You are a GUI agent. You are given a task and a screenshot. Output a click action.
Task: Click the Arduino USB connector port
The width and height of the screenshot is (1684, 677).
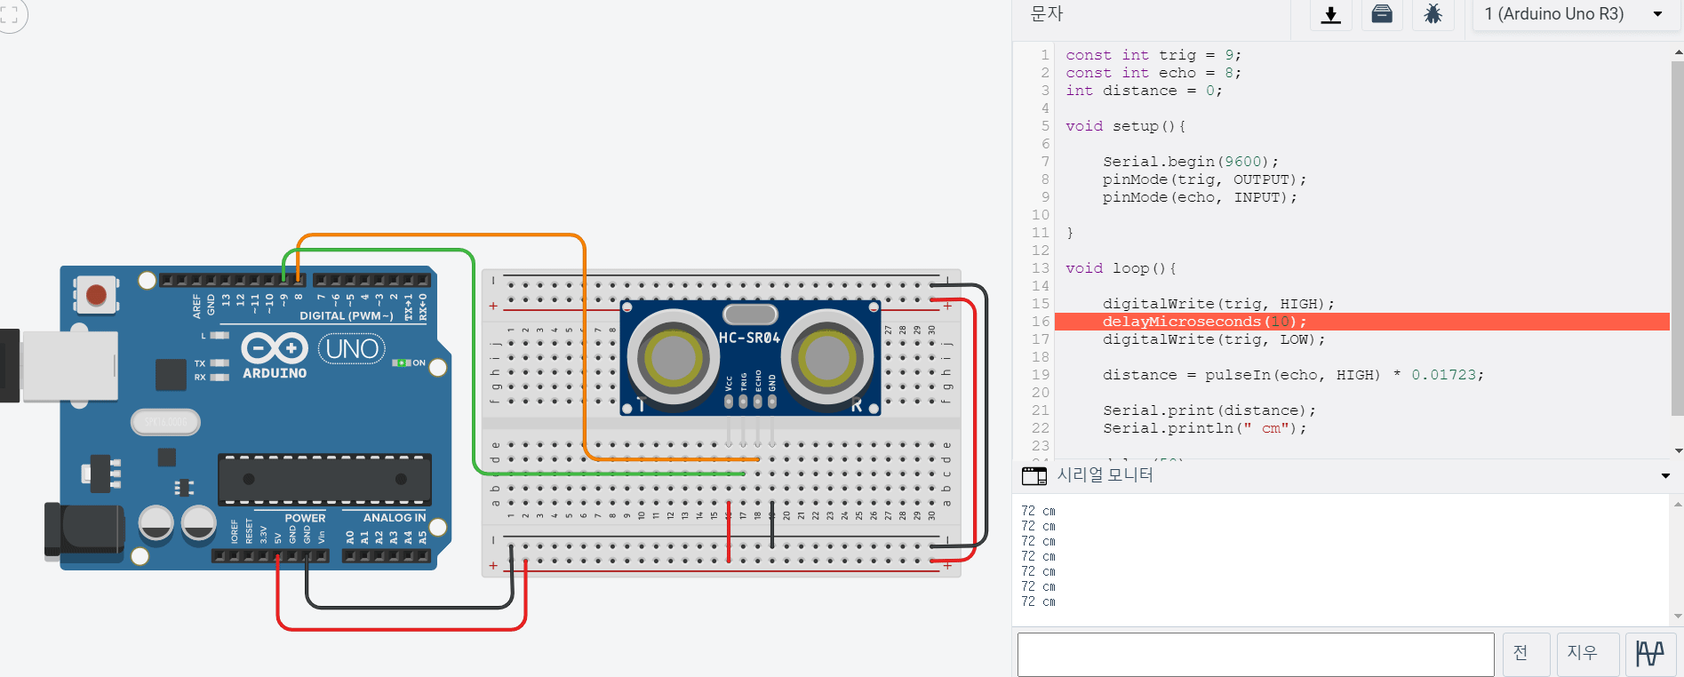[69, 365]
